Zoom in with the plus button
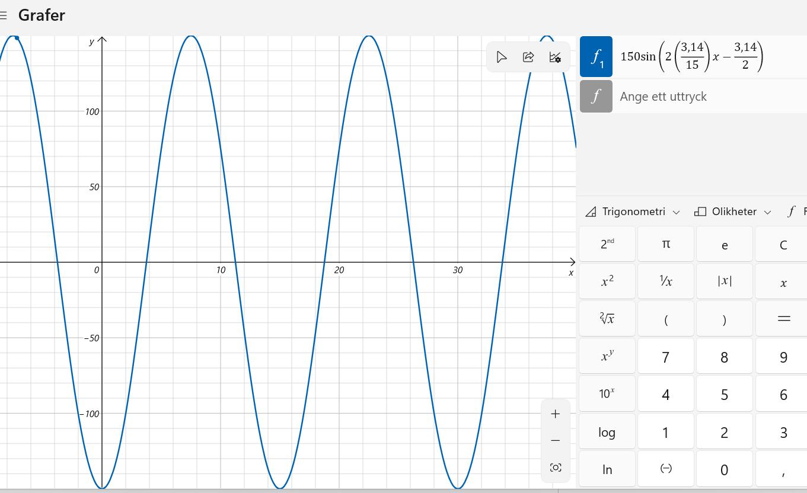The image size is (807, 493). coord(555,414)
